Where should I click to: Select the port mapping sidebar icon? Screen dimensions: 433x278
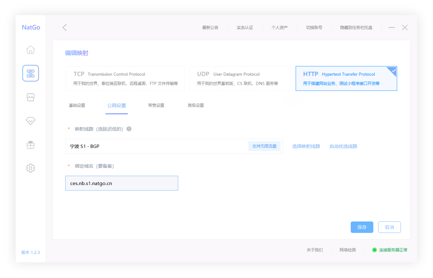(x=31, y=73)
